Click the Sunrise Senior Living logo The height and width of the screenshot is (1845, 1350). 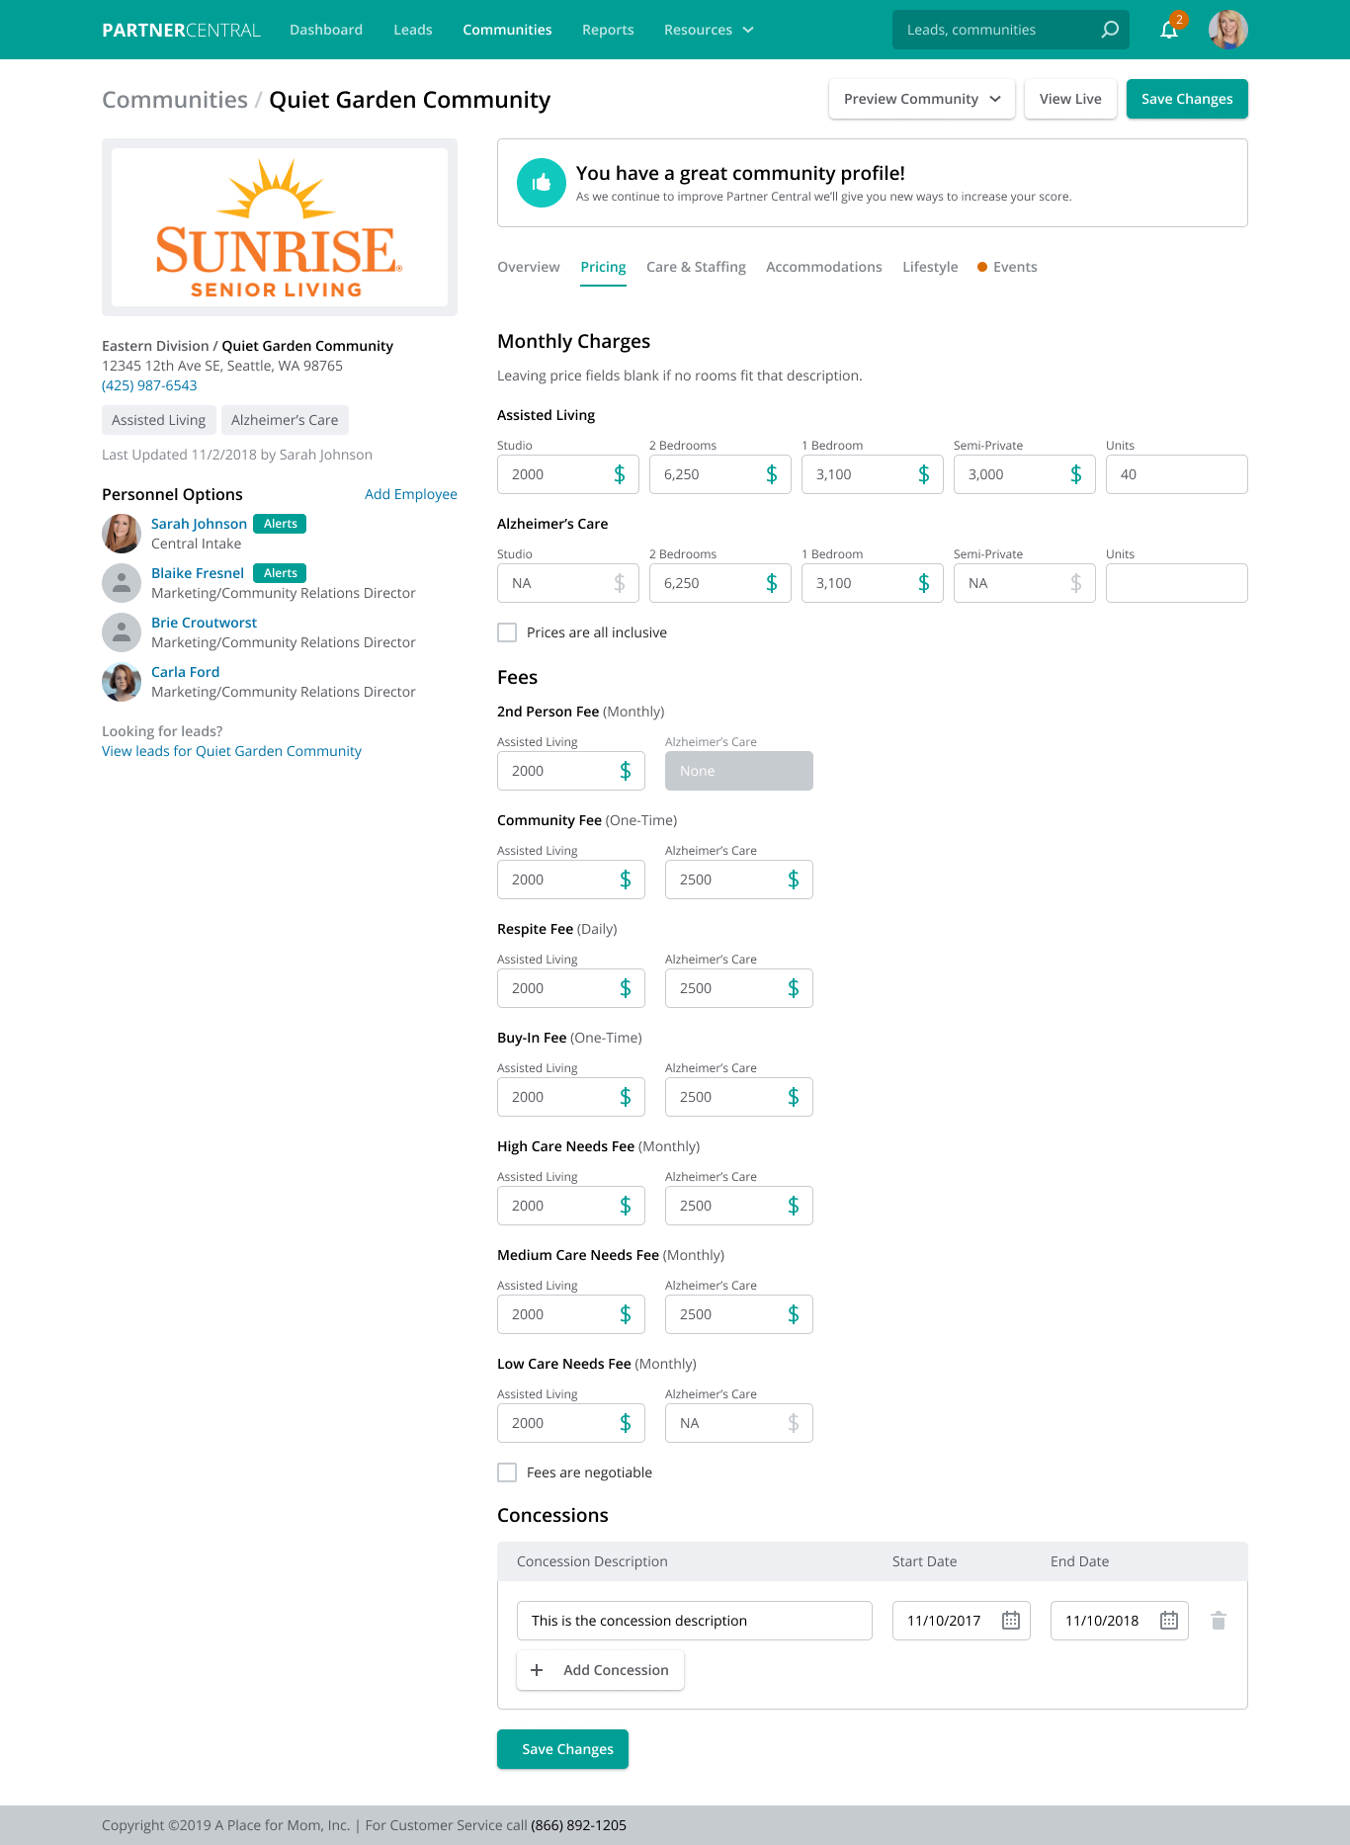(280, 227)
